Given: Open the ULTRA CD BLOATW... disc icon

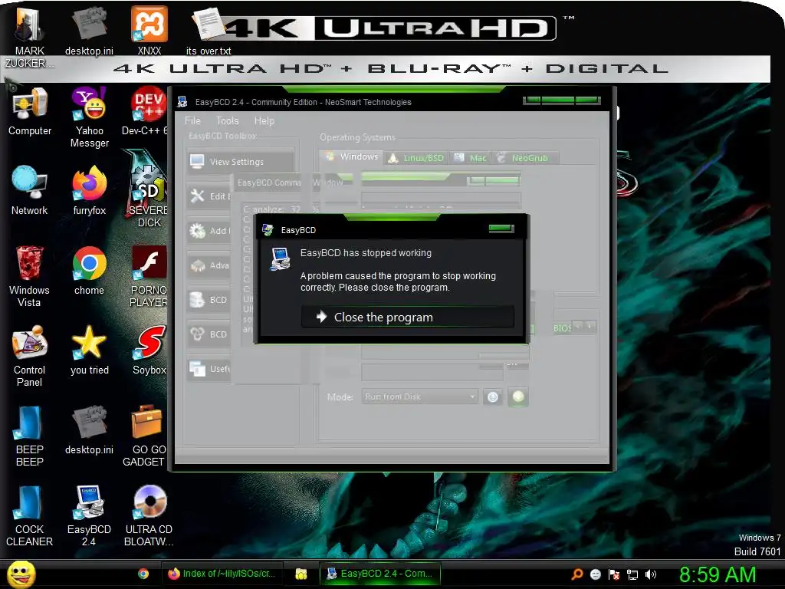Looking at the screenshot, I should pos(149,516).
